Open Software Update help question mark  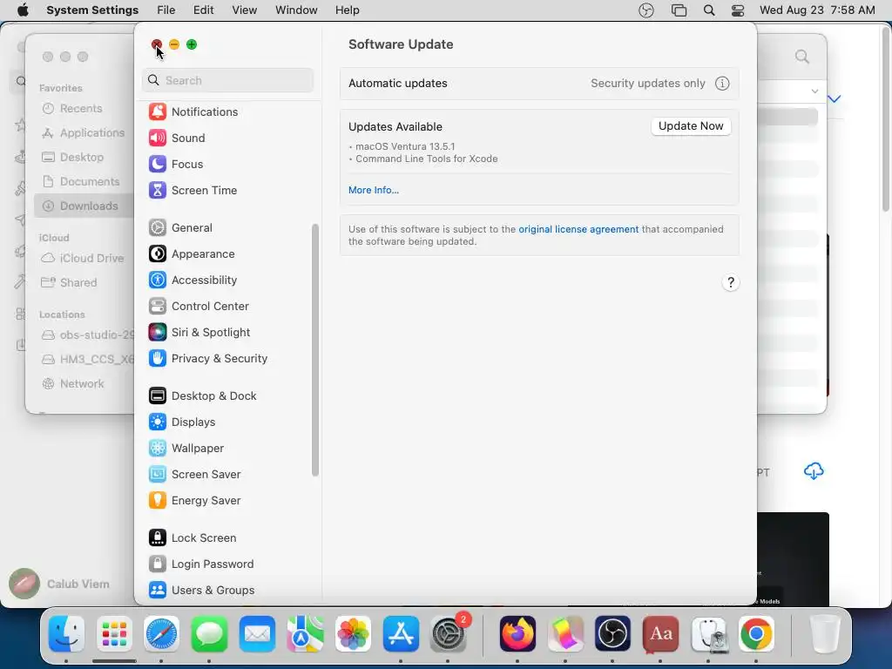[x=731, y=283]
